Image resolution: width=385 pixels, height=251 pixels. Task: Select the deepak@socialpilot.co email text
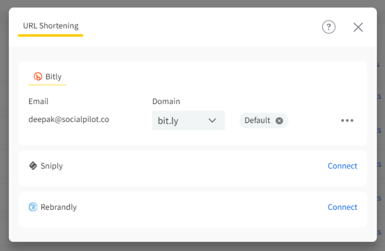(69, 120)
